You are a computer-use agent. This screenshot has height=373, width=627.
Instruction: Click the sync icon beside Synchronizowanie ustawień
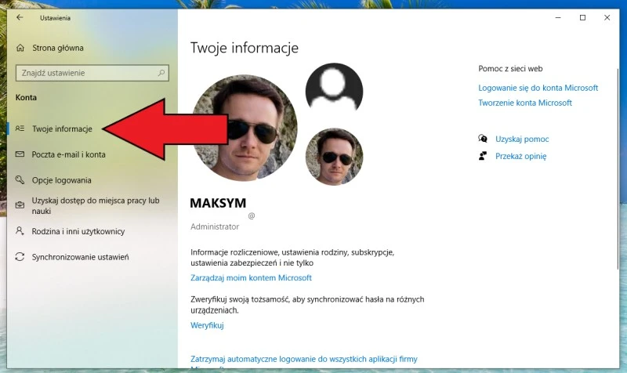[20, 257]
